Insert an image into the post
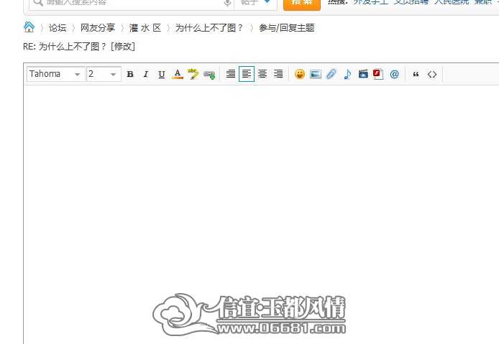 pos(316,74)
